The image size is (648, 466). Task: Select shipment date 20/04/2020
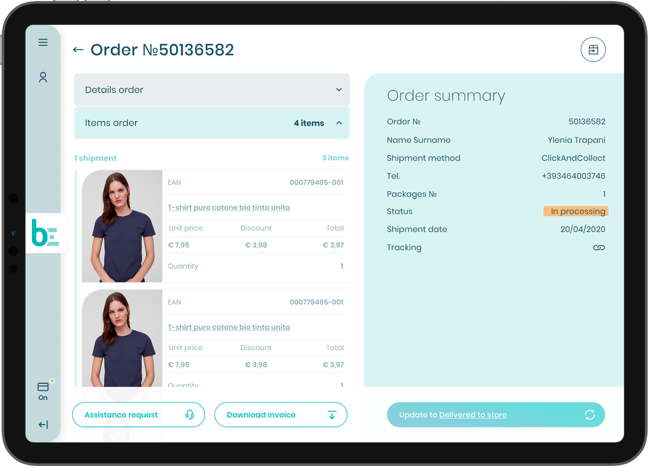point(583,229)
